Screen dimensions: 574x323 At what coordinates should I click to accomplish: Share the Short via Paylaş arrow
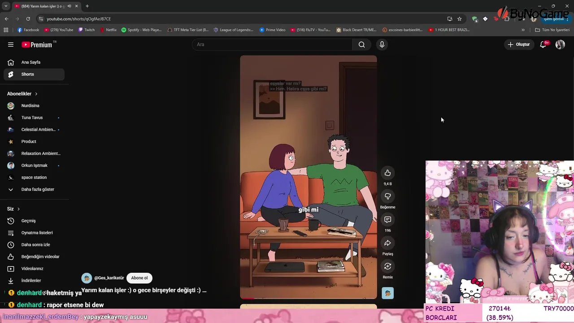coord(387,243)
